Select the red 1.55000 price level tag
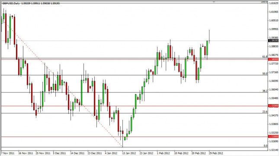The image size is (279, 156). click(273, 106)
